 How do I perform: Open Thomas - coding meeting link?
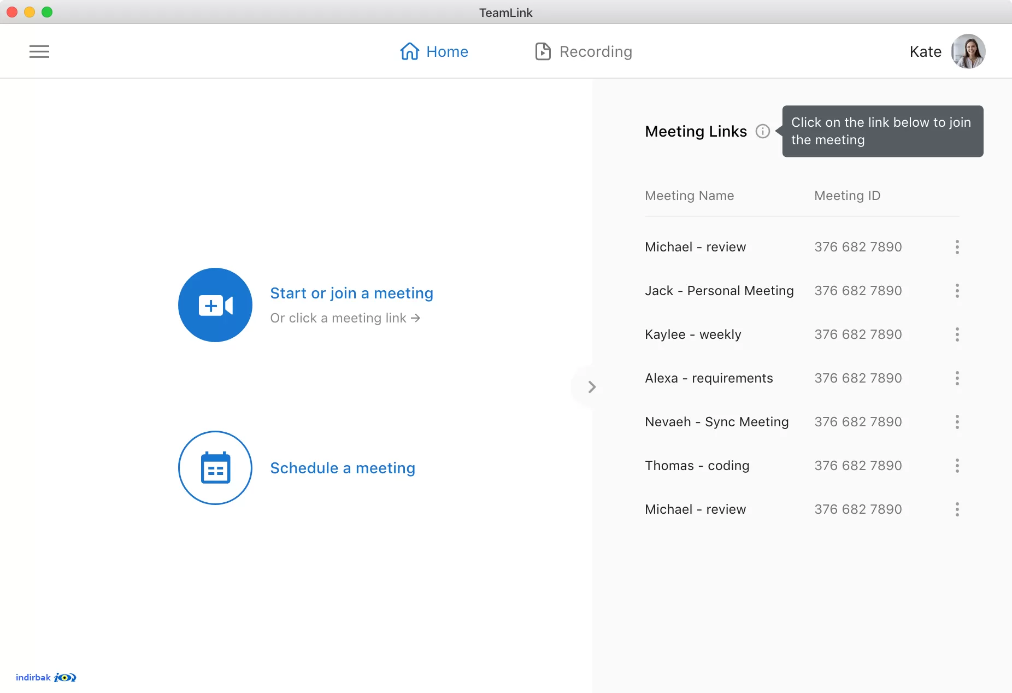[697, 466]
